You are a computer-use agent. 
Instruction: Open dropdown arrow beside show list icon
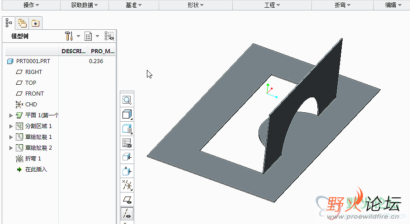click(97, 36)
